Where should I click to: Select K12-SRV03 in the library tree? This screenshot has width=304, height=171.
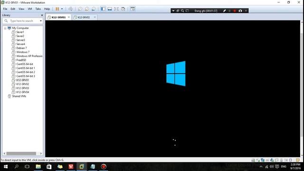pyautogui.click(x=22, y=88)
